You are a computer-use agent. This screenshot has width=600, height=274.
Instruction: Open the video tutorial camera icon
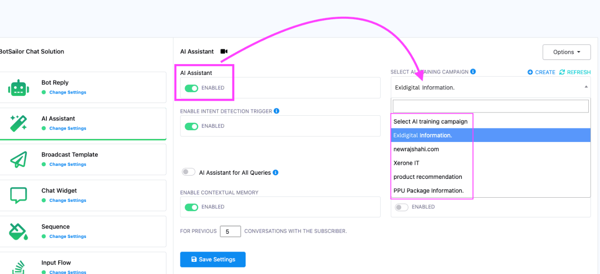coord(224,52)
